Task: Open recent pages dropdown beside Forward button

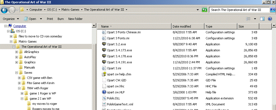Action: (17, 10)
